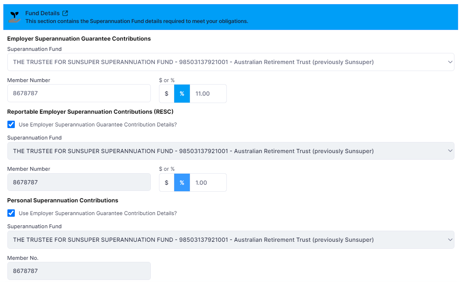Click the Personal Contributions Member No. field
The width and height of the screenshot is (461, 282).
click(79, 271)
